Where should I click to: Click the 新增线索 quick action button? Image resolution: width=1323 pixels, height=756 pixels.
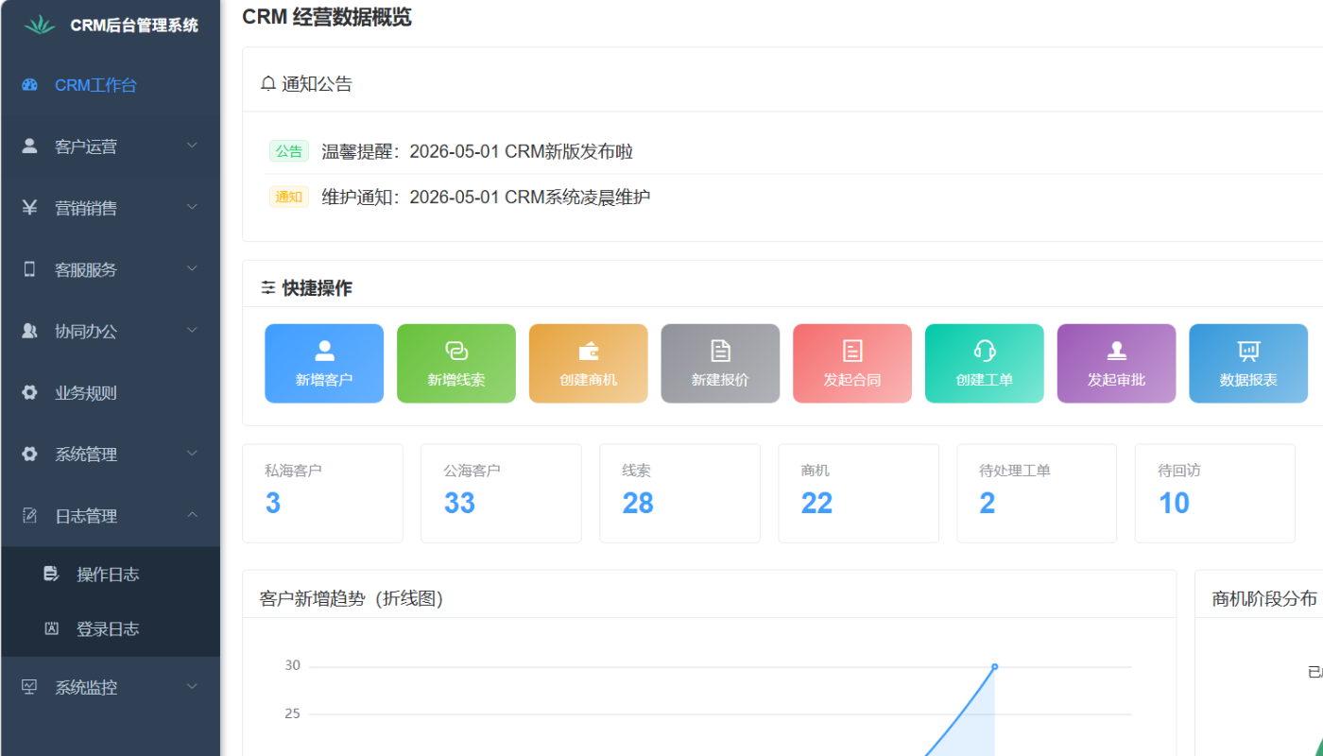[x=456, y=364]
